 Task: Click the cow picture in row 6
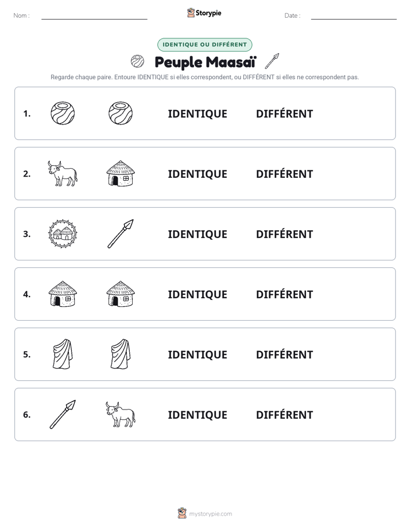pyautogui.click(x=121, y=414)
